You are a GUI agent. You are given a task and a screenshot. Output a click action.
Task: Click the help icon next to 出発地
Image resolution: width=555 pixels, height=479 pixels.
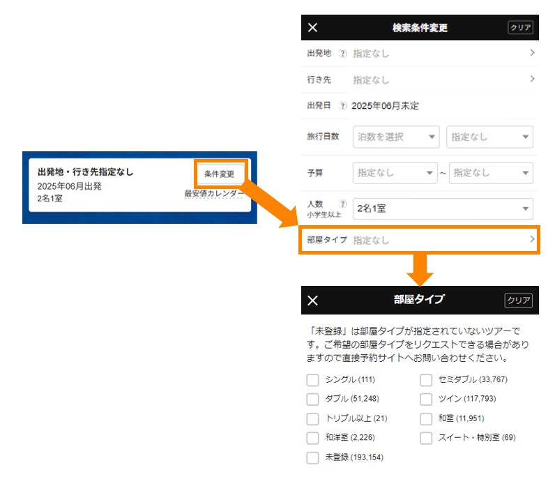pos(342,54)
